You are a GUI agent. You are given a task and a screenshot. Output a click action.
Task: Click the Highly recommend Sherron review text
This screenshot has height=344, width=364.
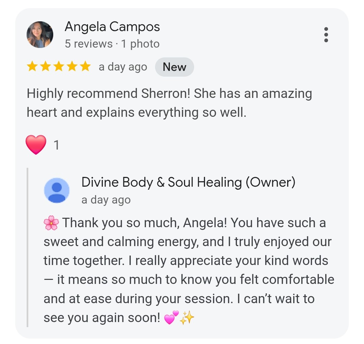click(169, 103)
